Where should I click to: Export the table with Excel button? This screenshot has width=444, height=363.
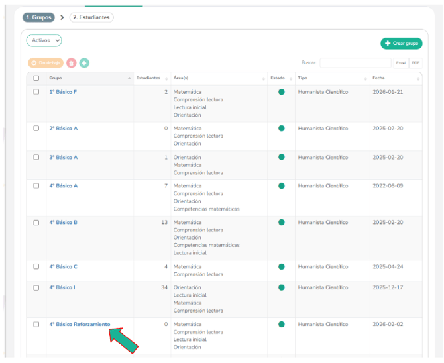click(x=401, y=63)
